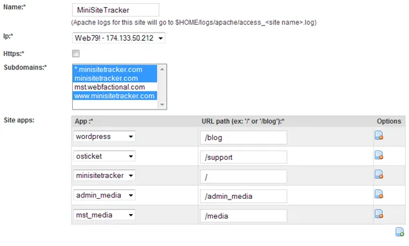This screenshot has width=409, height=246.
Task: Enable the Https checkbox
Action: coord(75,54)
